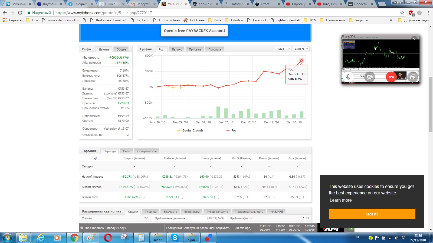The height and width of the screenshot is (243, 433).
Task: Go back to the previous page
Action: [5, 13]
